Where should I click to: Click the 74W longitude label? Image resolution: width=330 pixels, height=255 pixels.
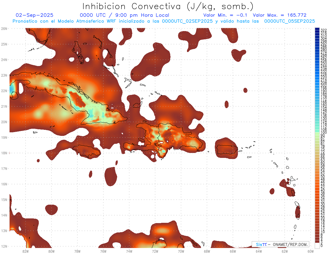(x=129, y=251)
